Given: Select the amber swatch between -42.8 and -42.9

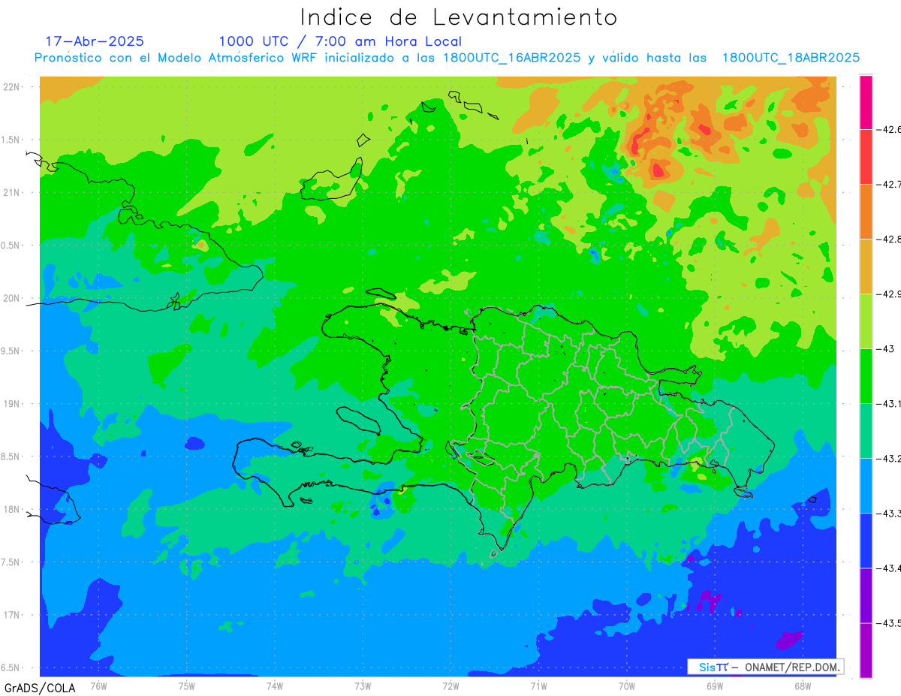Looking at the screenshot, I should tap(866, 266).
